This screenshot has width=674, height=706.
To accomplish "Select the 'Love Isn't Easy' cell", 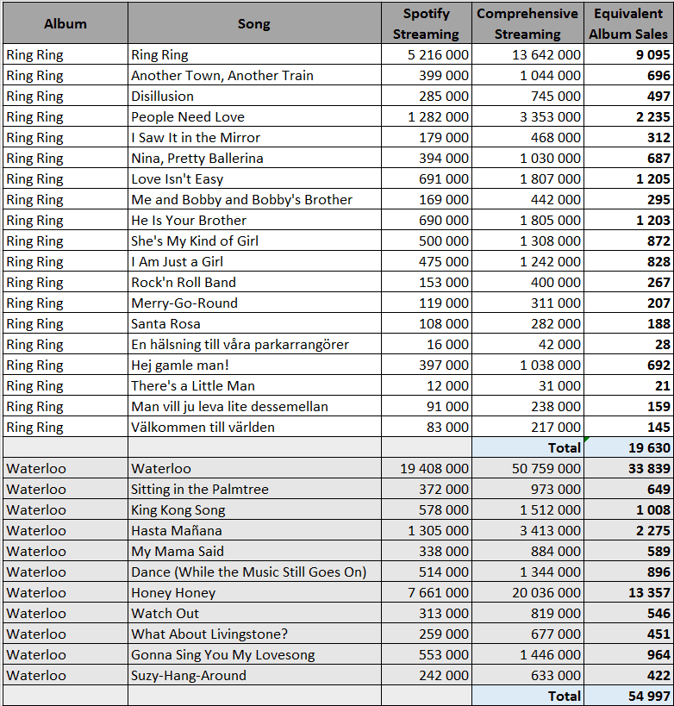I will pos(254,178).
